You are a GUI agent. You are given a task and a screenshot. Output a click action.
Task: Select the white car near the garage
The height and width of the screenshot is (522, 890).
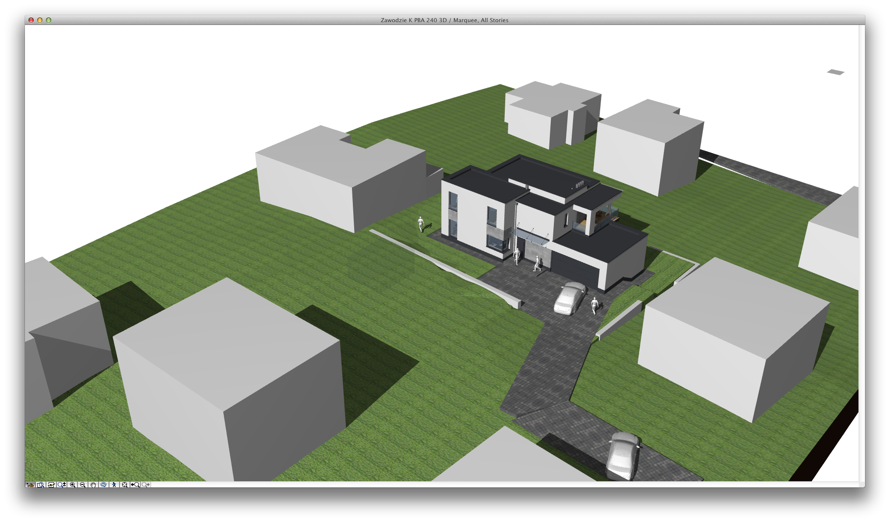coord(569,298)
